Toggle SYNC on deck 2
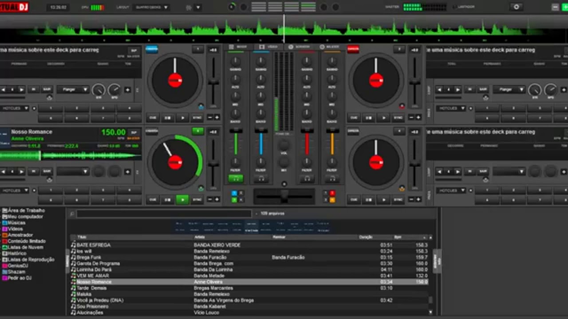Image resolution: width=568 pixels, height=319 pixels. 398,117
